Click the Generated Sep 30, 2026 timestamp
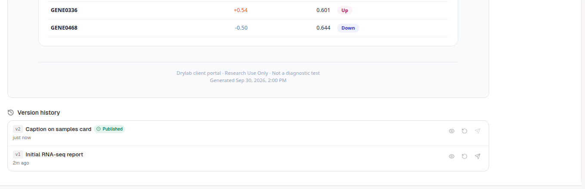 [x=248, y=80]
